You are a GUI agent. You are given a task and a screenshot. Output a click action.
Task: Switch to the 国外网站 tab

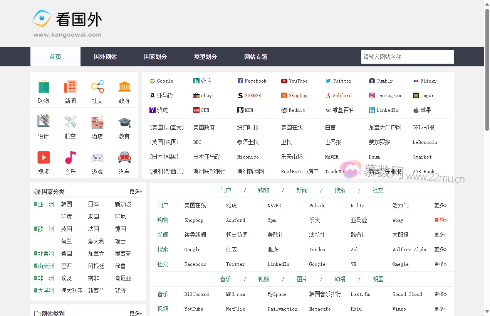pos(105,57)
